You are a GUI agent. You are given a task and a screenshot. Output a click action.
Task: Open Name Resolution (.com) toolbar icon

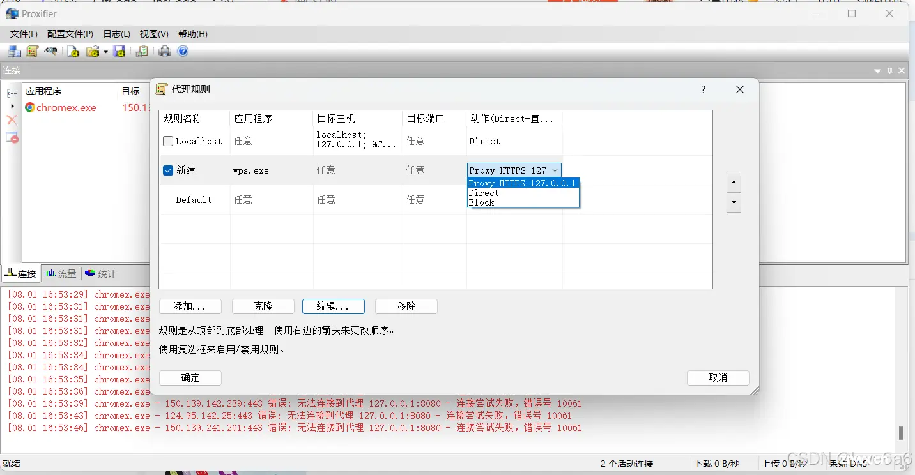point(50,52)
